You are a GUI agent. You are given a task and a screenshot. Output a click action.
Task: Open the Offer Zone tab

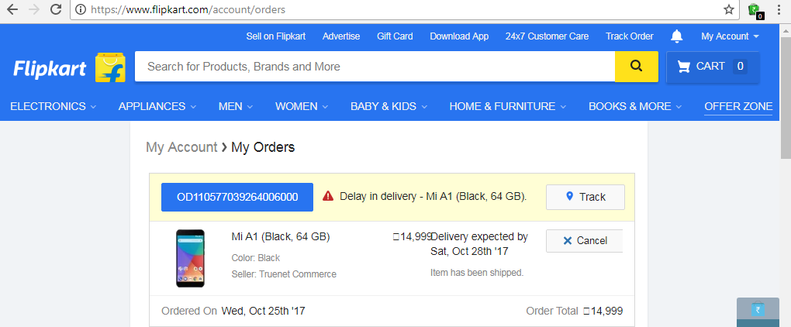coord(738,106)
